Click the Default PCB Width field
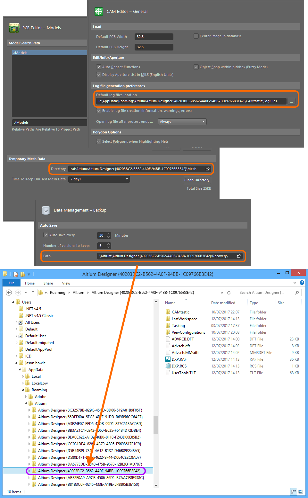 [154, 37]
